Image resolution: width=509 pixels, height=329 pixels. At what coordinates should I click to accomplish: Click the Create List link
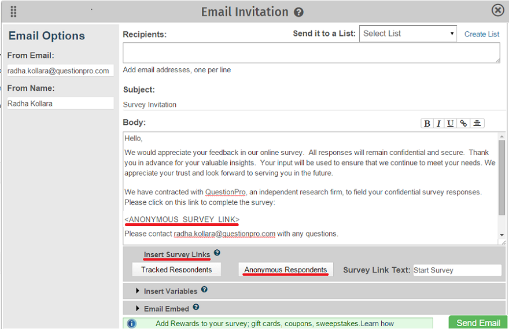pos(482,34)
